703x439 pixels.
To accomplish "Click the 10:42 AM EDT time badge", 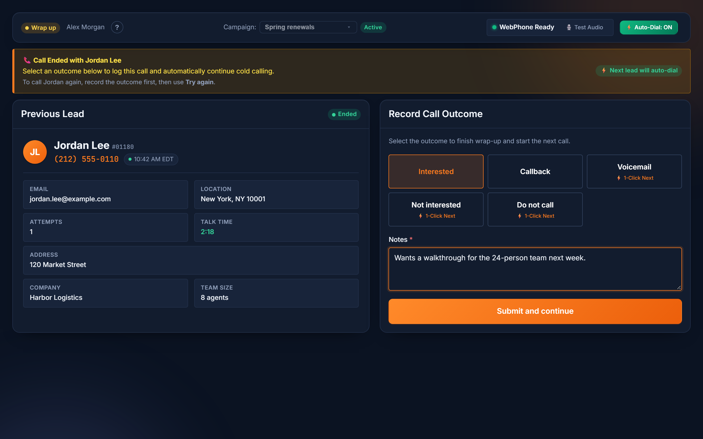I will tap(151, 159).
